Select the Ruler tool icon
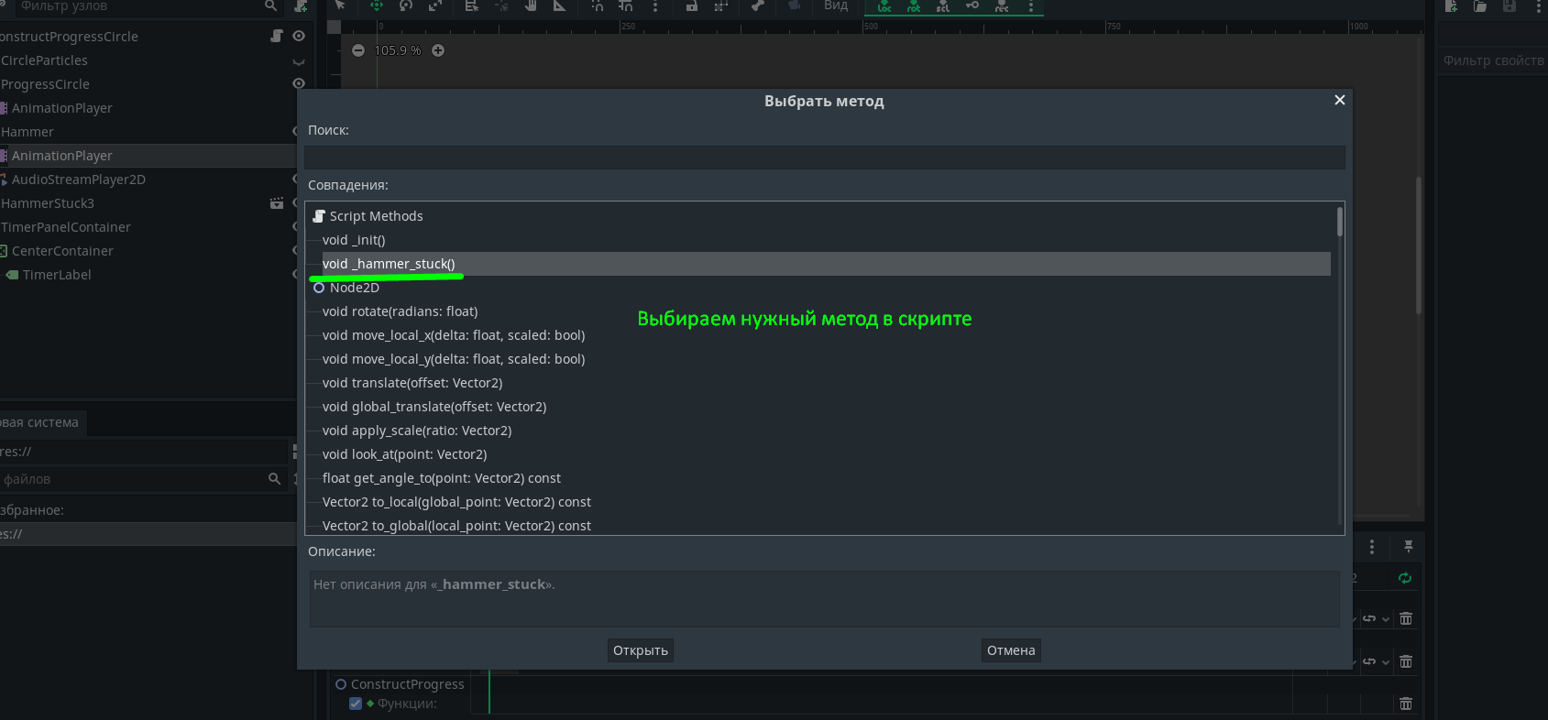 point(559,5)
